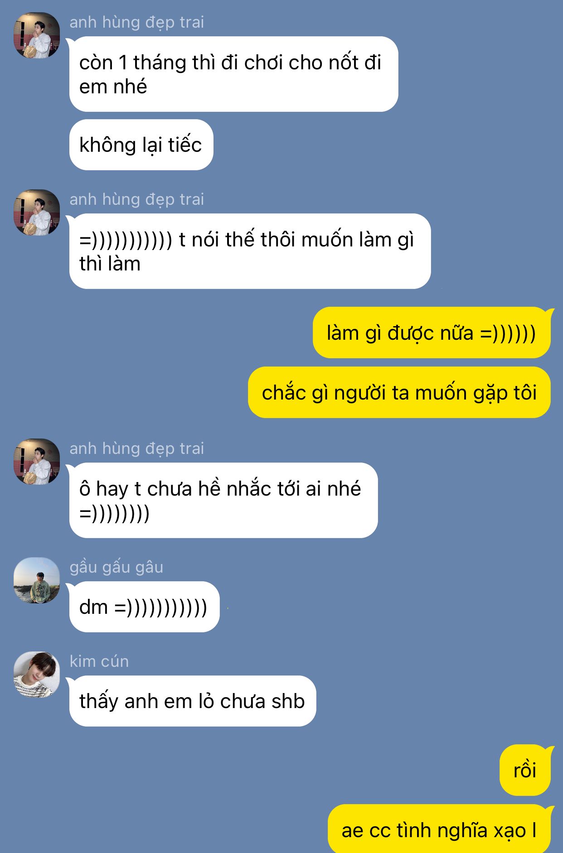Tap the first 'anh hùng đẹp trai' sender name
The height and width of the screenshot is (853, 563).
136,22
